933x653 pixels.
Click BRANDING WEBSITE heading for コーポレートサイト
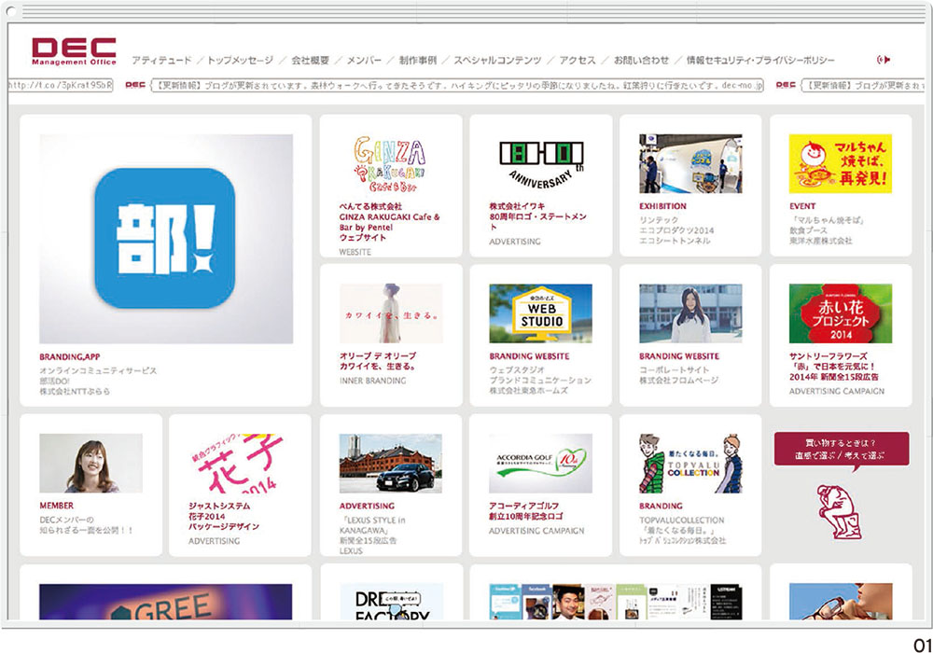click(x=679, y=356)
